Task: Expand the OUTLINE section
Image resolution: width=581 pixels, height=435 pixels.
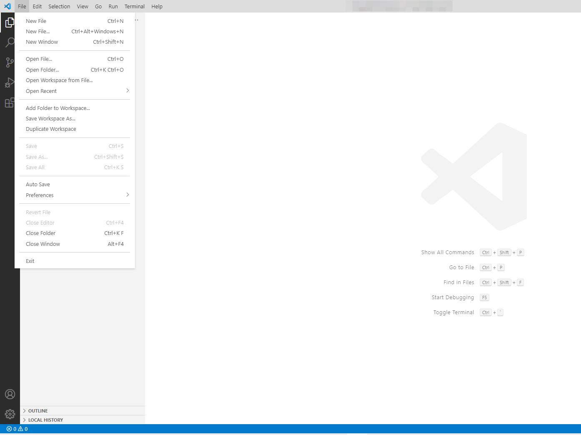Action: click(83, 411)
